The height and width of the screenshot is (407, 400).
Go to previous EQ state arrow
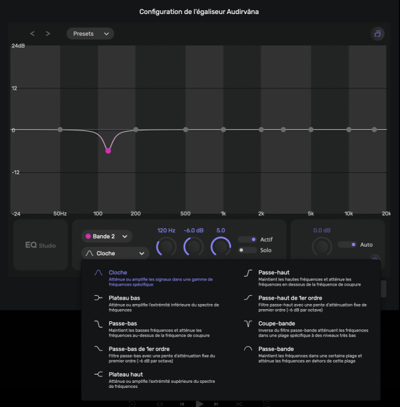[x=32, y=34]
